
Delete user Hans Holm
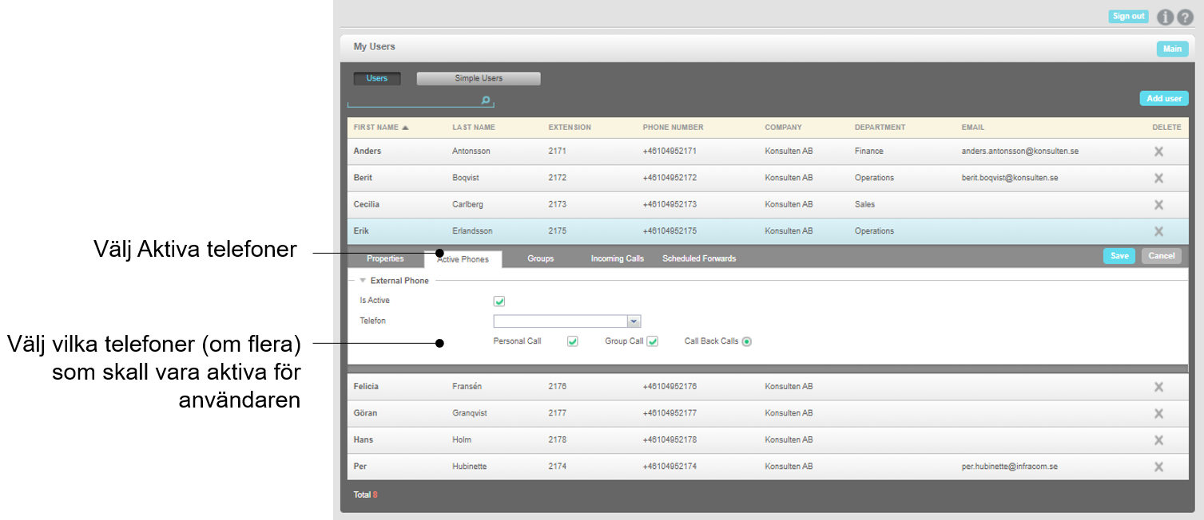click(1158, 440)
